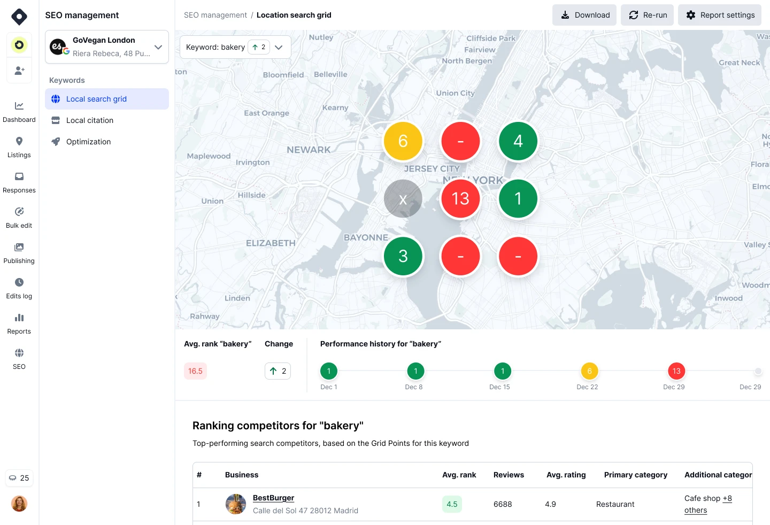The image size is (770, 525).
Task: Open Report settings
Action: click(720, 15)
